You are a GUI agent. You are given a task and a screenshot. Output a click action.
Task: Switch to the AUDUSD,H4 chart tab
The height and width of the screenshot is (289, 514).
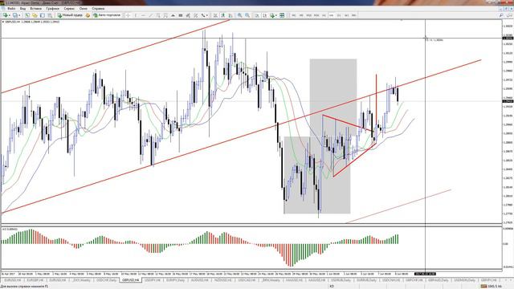point(199,280)
